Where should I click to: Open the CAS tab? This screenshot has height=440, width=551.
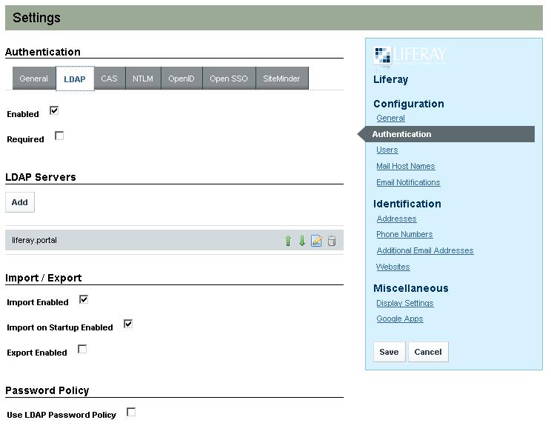point(109,79)
